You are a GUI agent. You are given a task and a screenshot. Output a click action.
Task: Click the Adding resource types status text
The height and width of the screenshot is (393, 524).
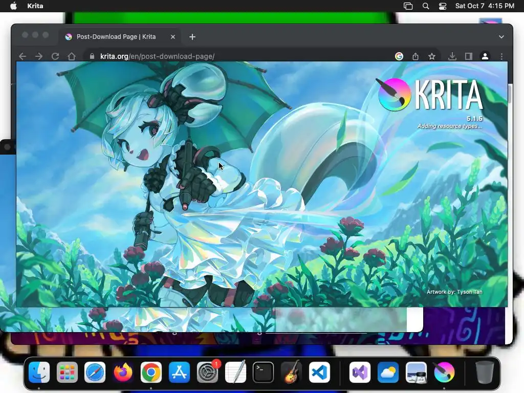pos(450,126)
